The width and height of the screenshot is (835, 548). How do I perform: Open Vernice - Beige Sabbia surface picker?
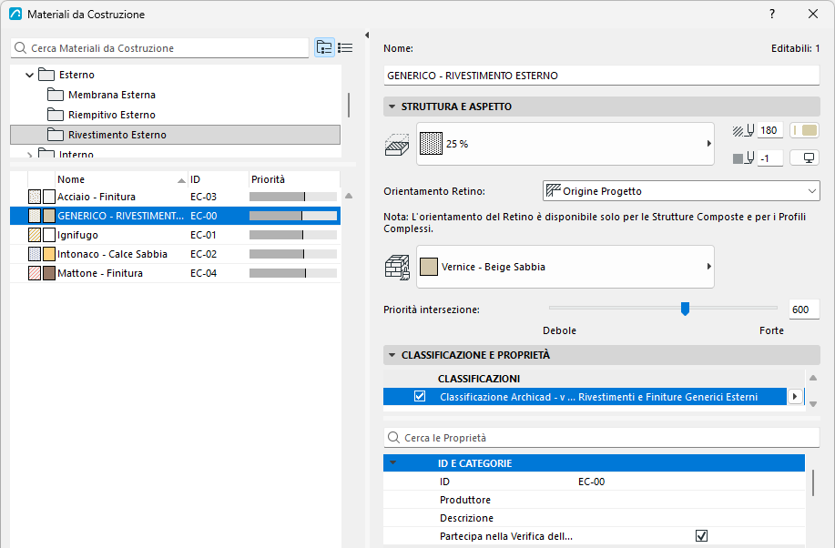click(565, 267)
